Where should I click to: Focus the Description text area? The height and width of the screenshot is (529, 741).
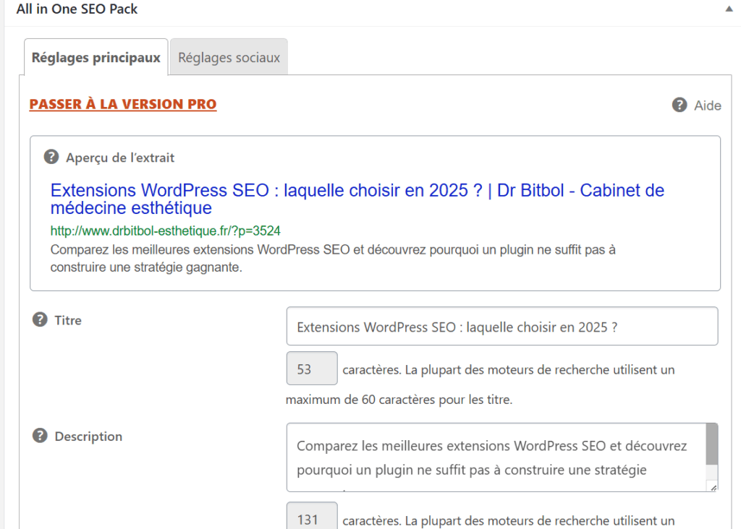[496, 457]
